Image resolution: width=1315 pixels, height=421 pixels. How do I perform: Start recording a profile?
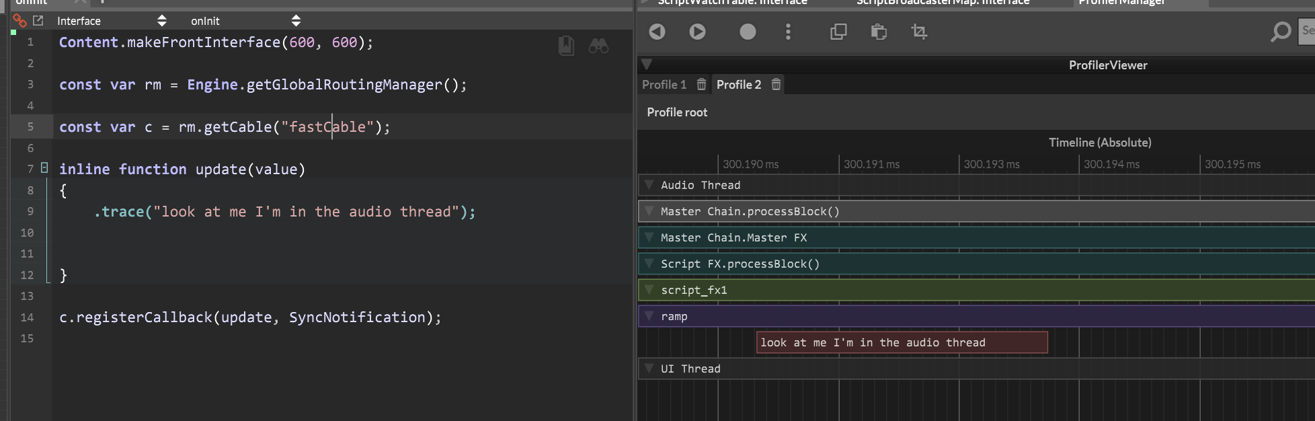pos(748,32)
